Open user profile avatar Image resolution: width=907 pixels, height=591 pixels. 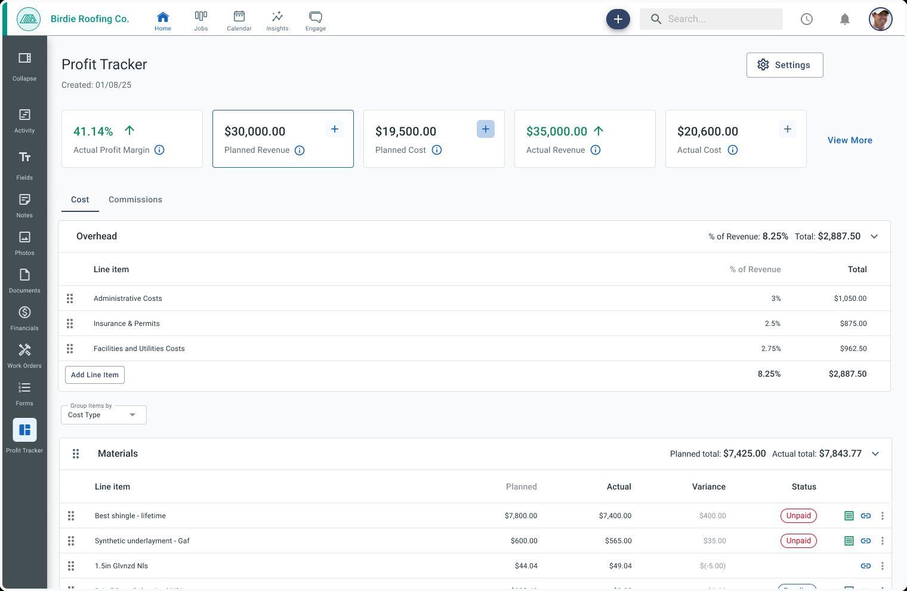click(x=881, y=19)
